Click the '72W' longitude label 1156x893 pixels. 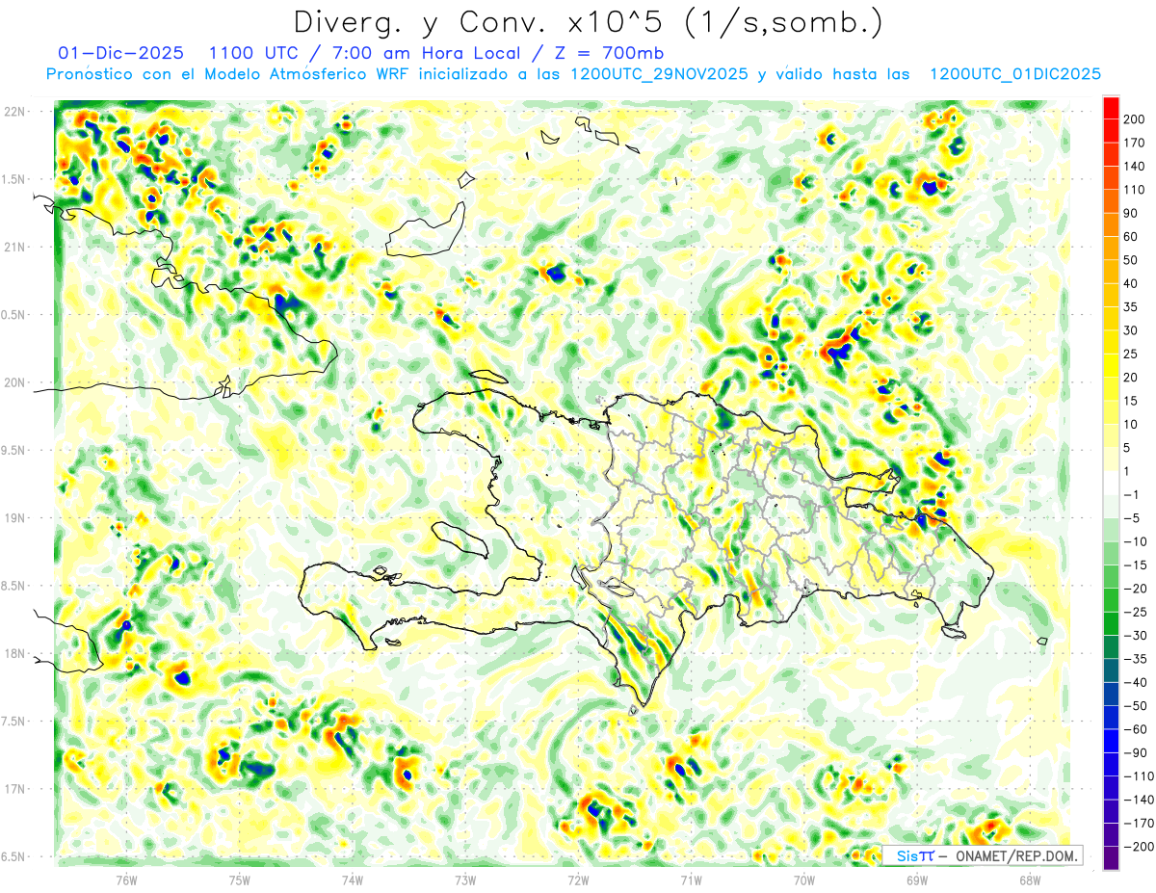coord(578,880)
